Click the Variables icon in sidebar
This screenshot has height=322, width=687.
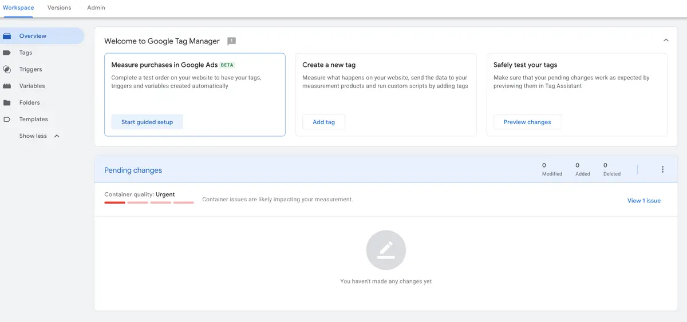[7, 86]
